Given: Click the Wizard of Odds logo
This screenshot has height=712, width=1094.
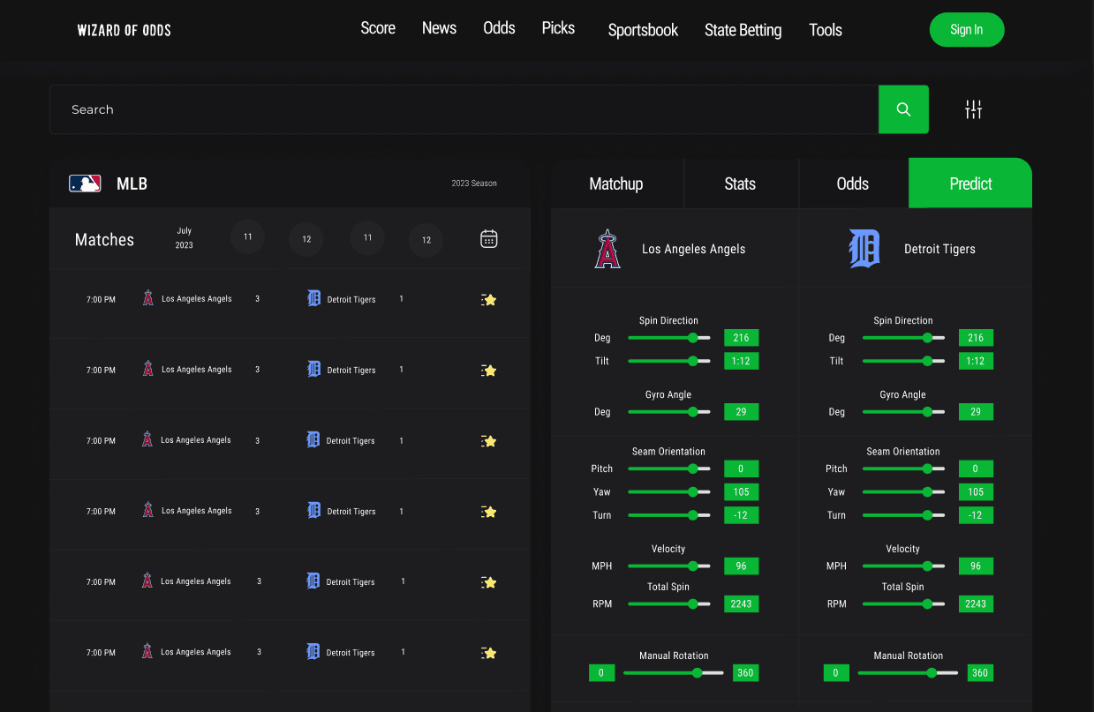Looking at the screenshot, I should (124, 30).
